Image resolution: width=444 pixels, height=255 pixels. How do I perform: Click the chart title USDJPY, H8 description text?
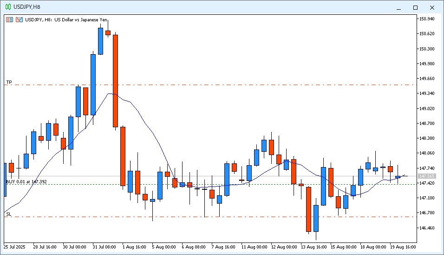[x=66, y=20]
